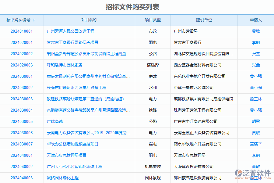Open project 呼和浩特市园林服务
This screenshot has width=274, height=183.
pos(65,65)
